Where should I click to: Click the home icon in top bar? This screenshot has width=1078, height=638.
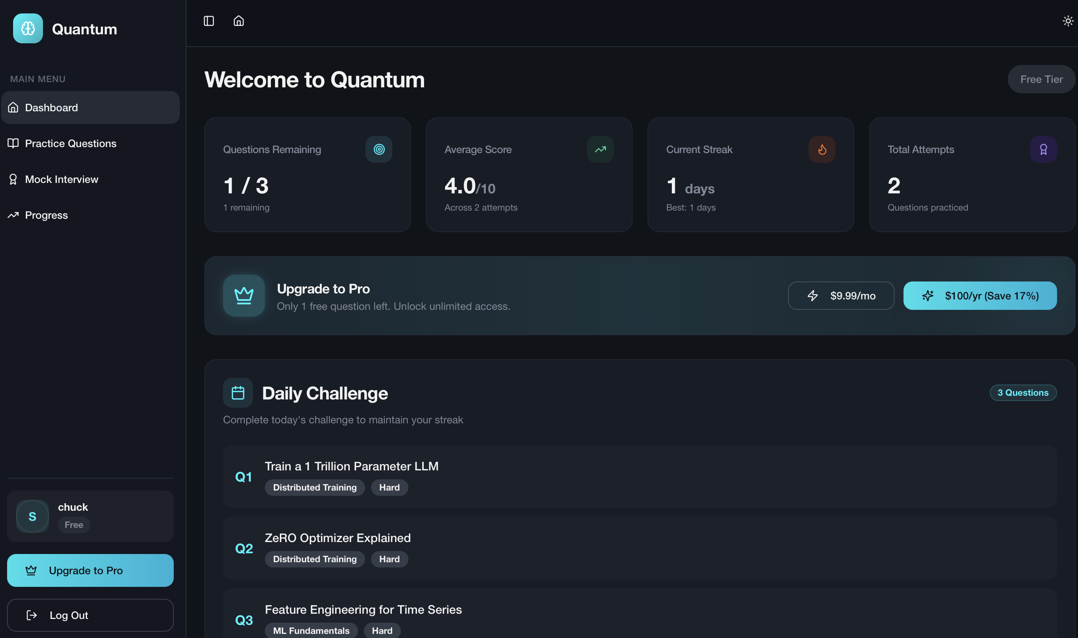(x=239, y=21)
